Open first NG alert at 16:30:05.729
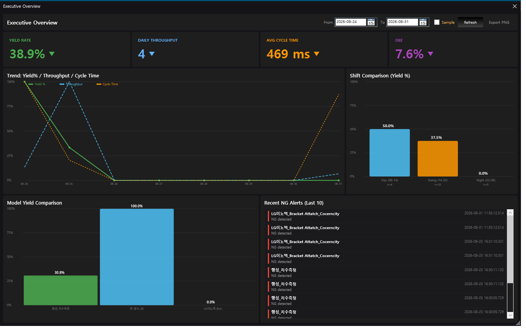Image resolution: width=526 pixels, height=331 pixels. (x=385, y=300)
